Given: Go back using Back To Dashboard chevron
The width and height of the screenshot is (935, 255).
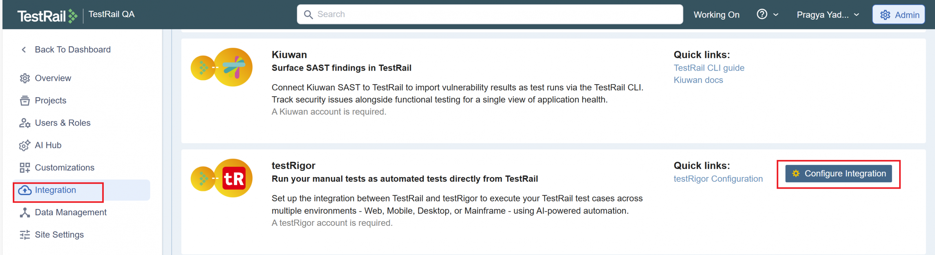Looking at the screenshot, I should 24,50.
